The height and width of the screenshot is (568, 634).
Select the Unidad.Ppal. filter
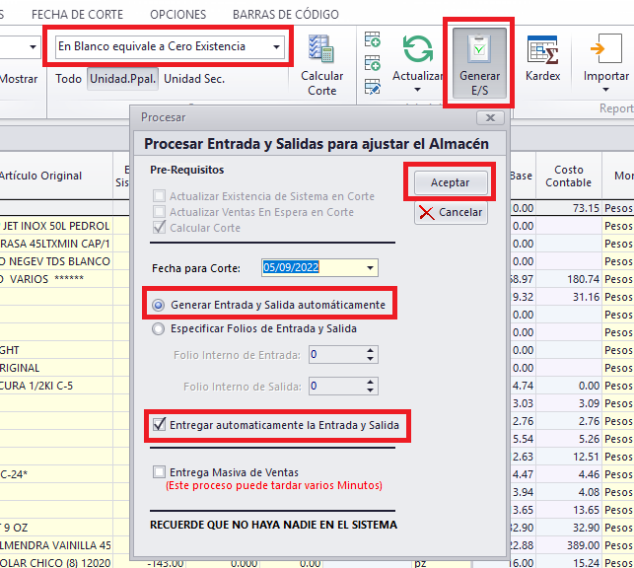pos(123,79)
